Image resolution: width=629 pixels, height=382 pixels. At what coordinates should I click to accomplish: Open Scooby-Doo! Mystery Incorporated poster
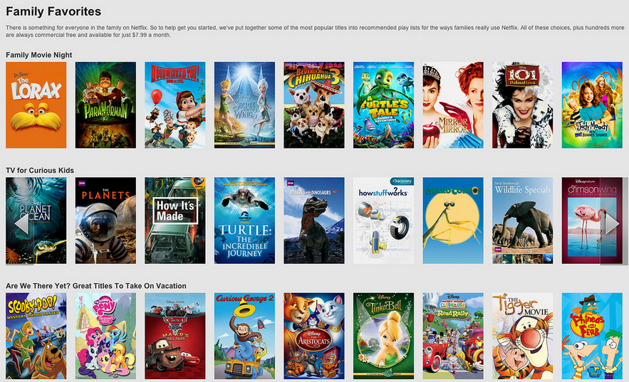36,336
